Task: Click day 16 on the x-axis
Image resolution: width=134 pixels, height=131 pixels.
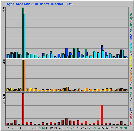Action: (x=67, y=128)
